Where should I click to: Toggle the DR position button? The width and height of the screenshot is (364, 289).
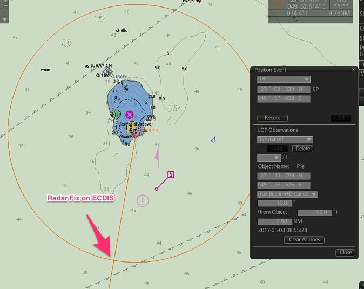click(340, 118)
